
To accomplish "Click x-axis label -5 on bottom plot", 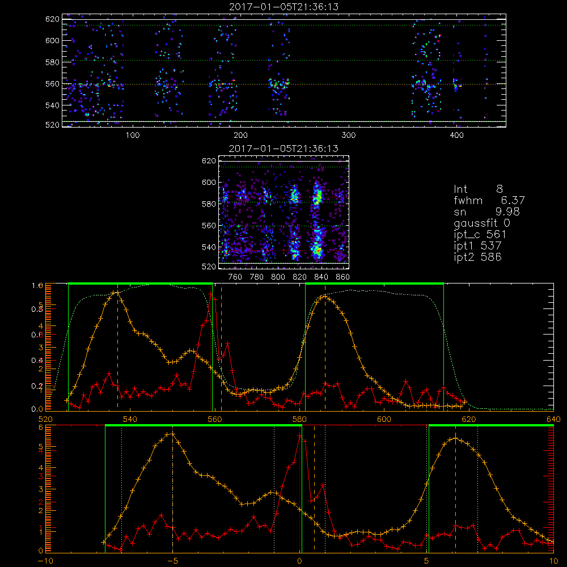I will 172,561.
